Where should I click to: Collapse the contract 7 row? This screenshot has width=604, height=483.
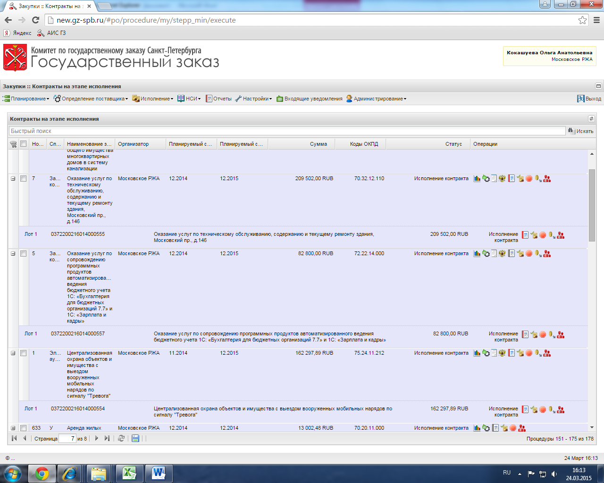[13, 179]
